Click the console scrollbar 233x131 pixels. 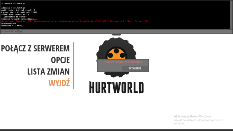click(x=231, y=15)
